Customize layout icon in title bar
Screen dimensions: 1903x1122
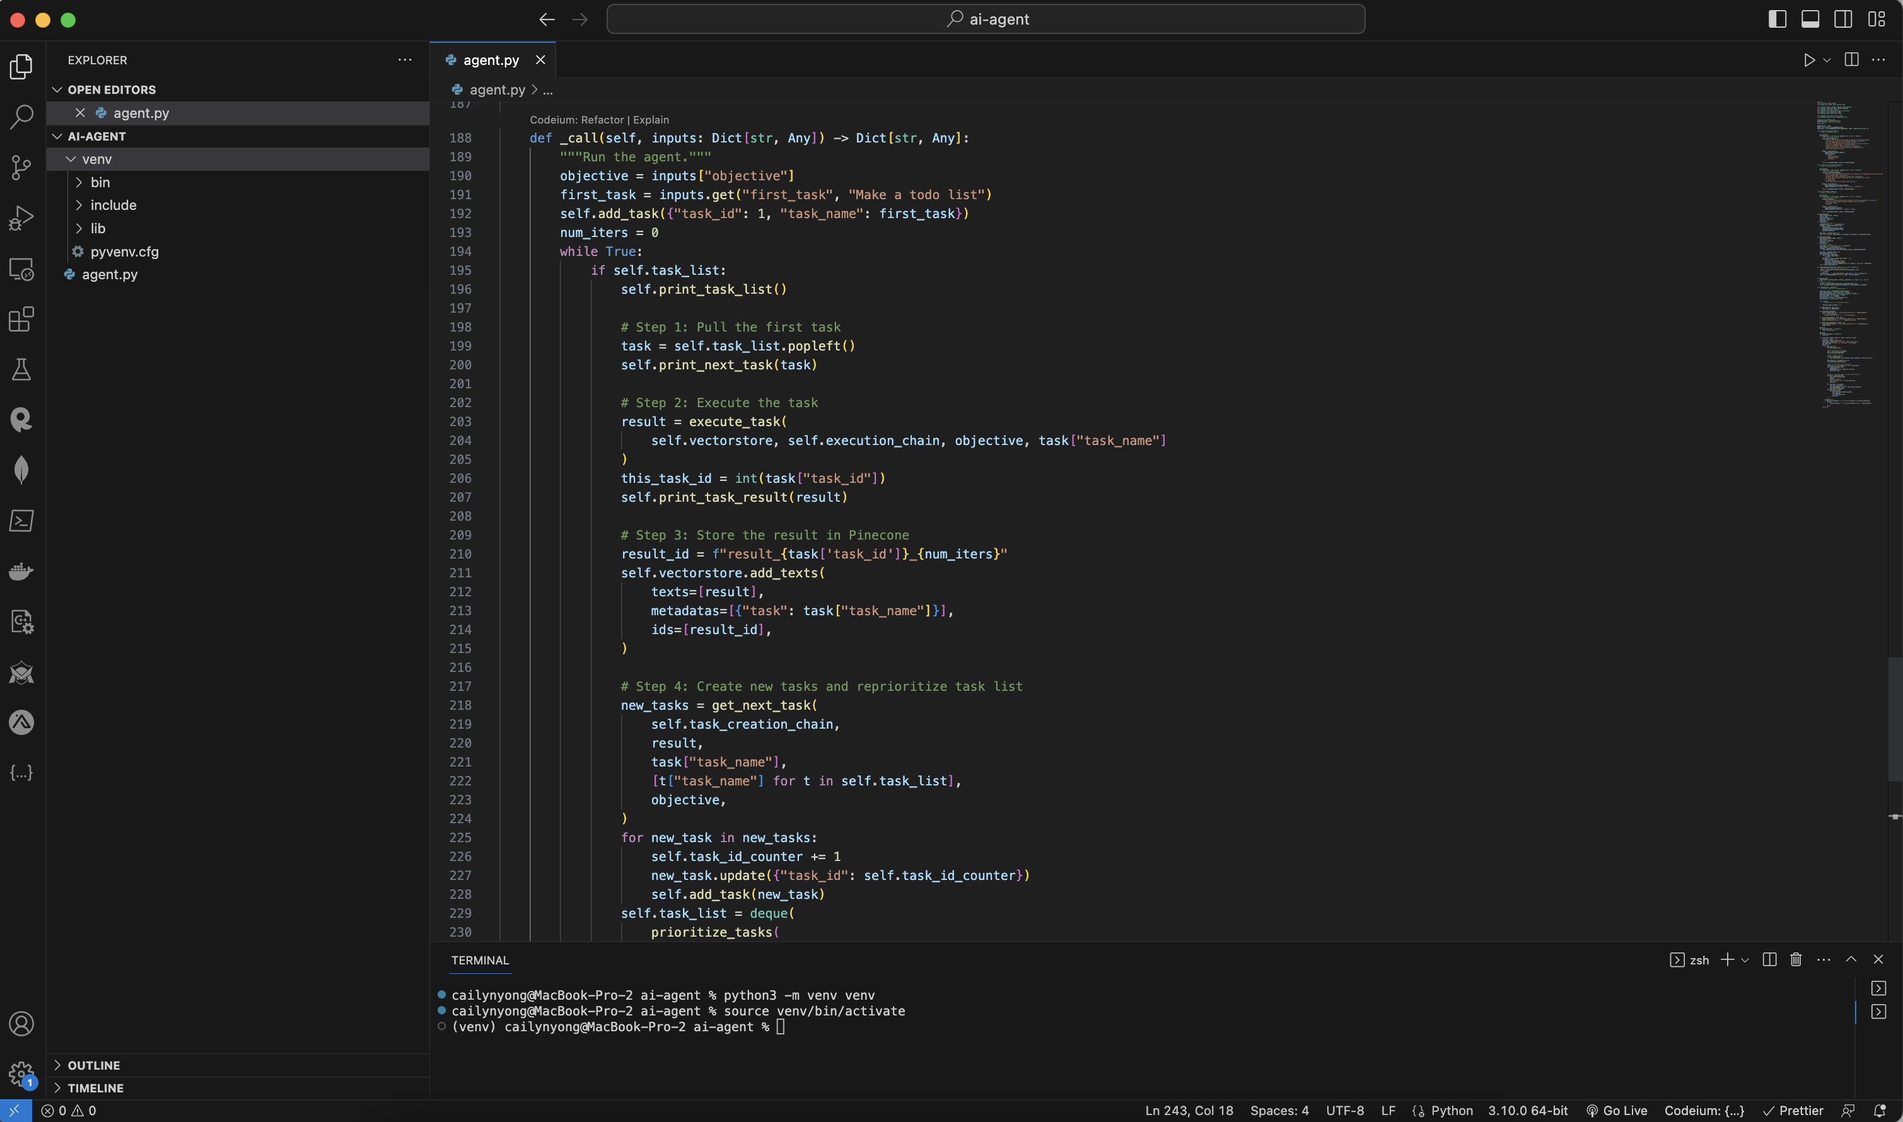click(1877, 20)
